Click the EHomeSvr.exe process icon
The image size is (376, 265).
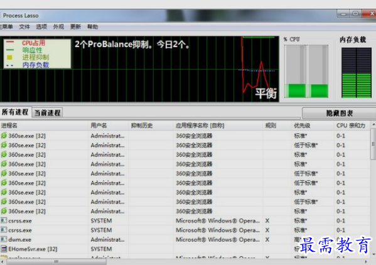[x=4, y=249]
